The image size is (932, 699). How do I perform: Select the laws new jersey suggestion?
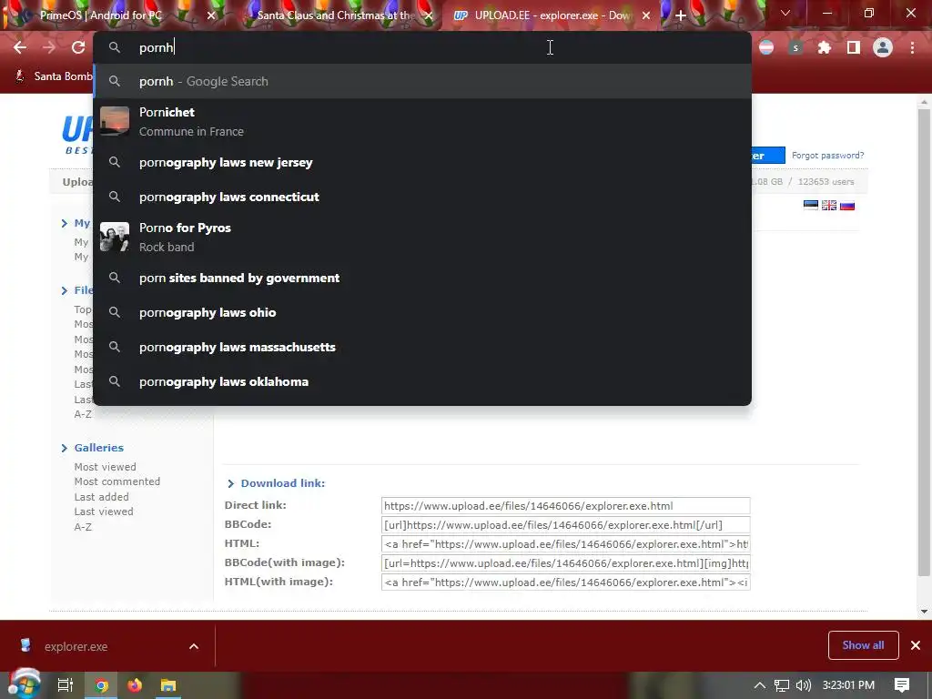[x=422, y=162]
